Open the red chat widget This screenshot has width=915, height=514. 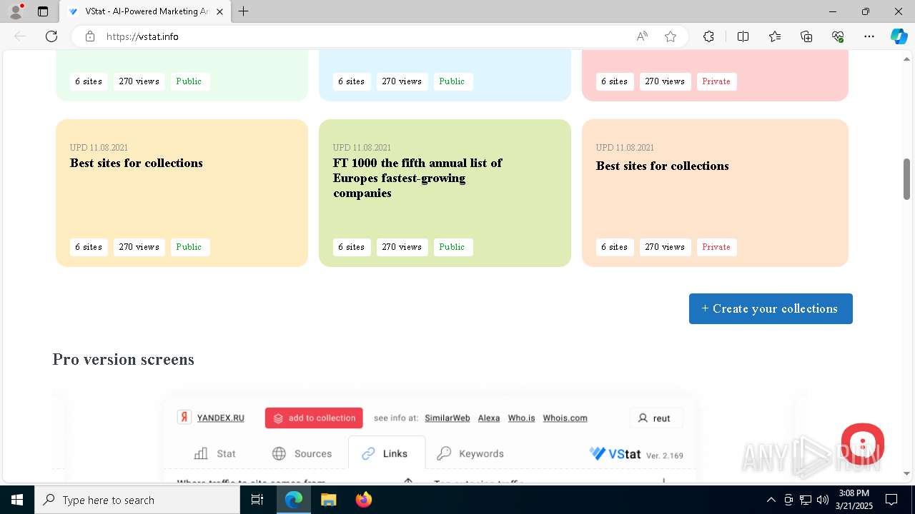point(863,444)
